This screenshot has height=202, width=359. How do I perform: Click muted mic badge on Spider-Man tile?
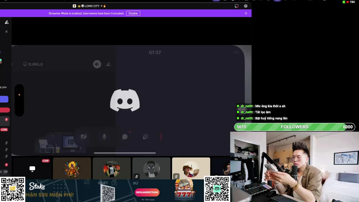point(136,176)
